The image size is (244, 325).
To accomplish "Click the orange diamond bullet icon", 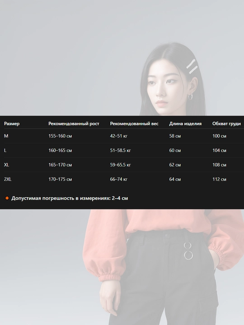I will click(7, 198).
